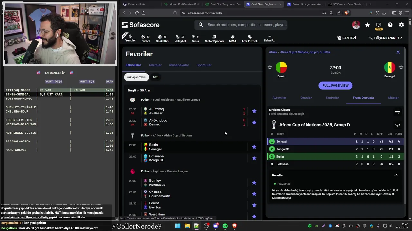Close the match details panel
The width and height of the screenshot is (412, 231).
click(x=398, y=52)
